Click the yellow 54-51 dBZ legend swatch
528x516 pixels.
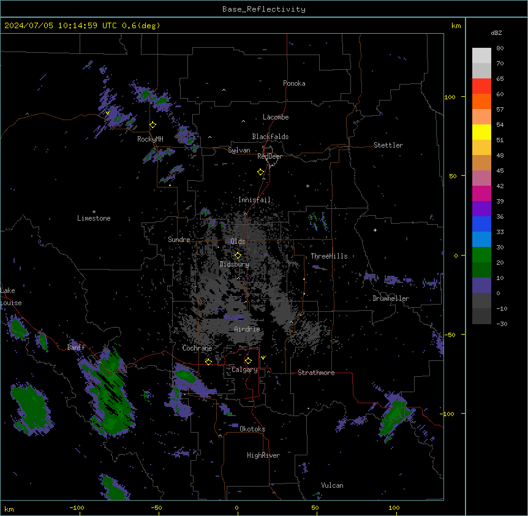481,132
